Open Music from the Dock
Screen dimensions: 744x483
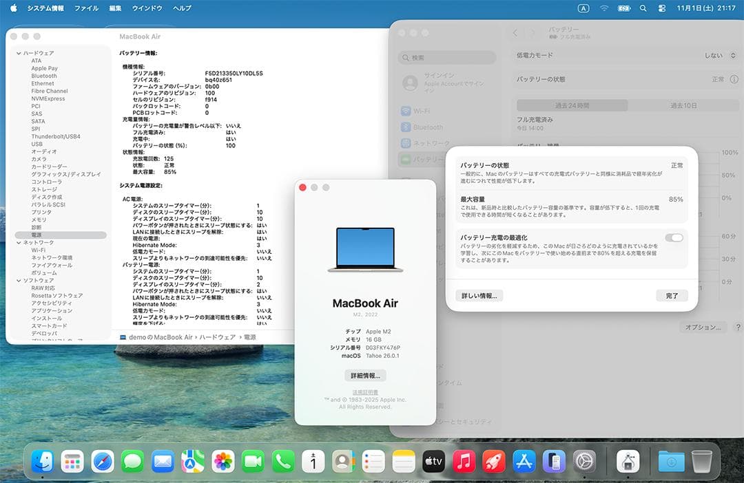pyautogui.click(x=463, y=461)
